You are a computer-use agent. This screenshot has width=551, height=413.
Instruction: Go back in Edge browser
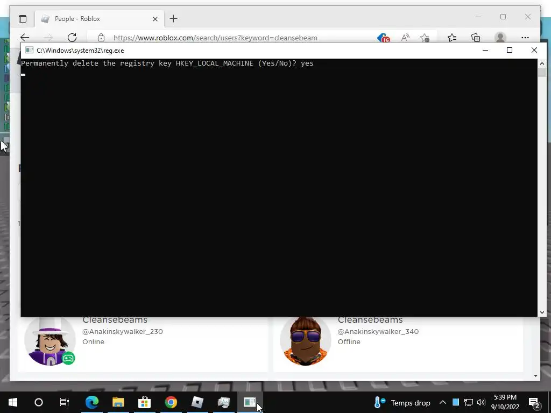pyautogui.click(x=25, y=38)
